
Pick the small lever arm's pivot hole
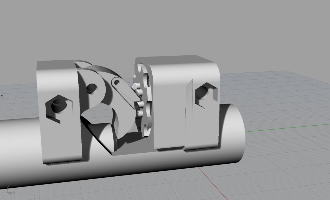coord(116,82)
